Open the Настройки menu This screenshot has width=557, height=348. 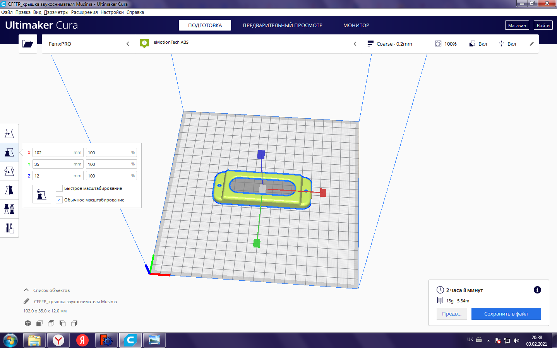(x=112, y=12)
